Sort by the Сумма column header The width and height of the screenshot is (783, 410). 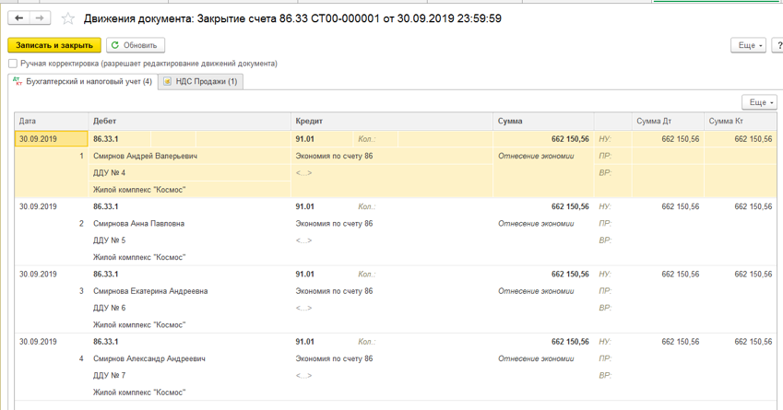coord(510,122)
